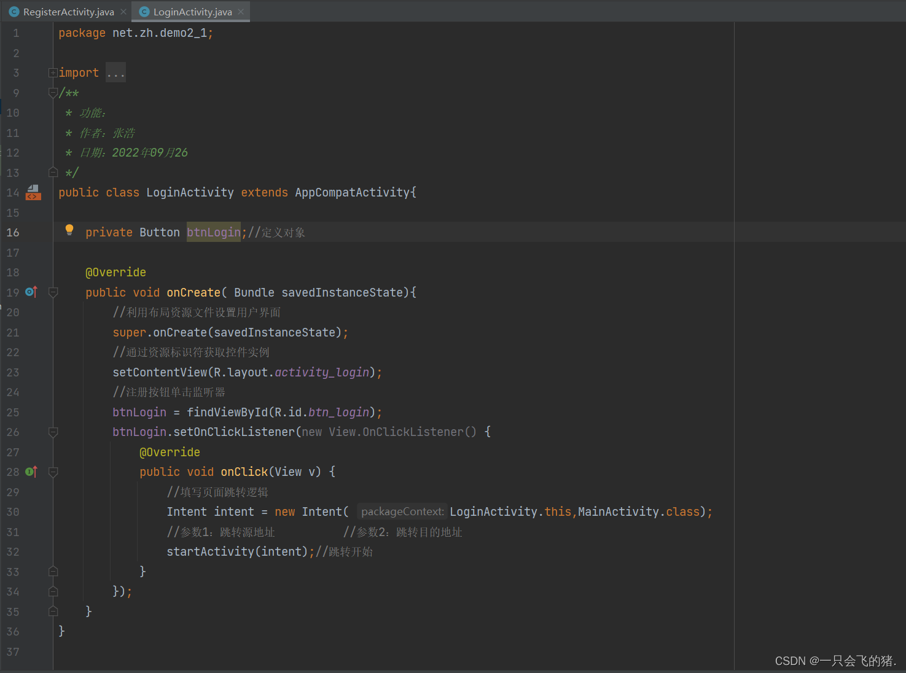Close the RegisterActivity.java tab
The image size is (906, 673).
[123, 12]
